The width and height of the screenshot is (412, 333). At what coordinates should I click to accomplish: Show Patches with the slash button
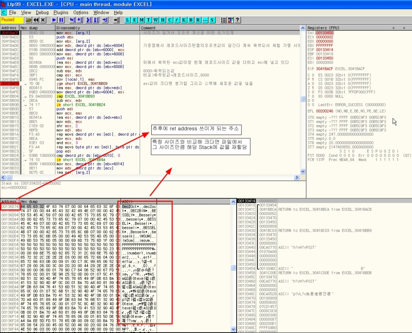coord(177,20)
